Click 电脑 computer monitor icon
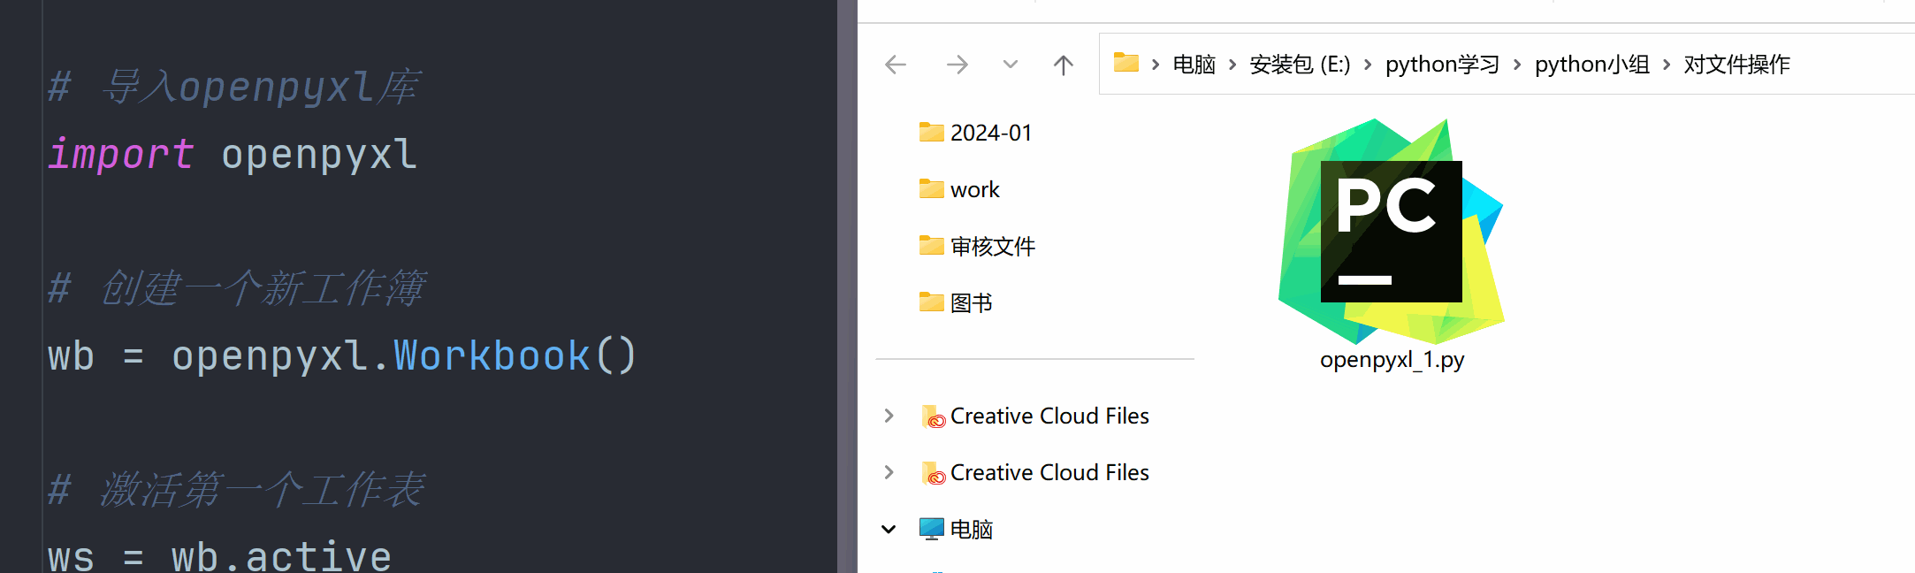1915x573 pixels. [932, 529]
